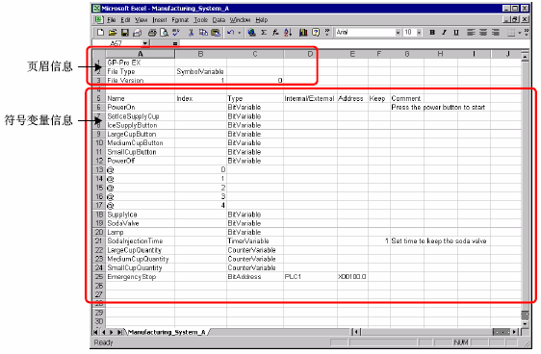Screen dimensions: 541x354
Task: Click the Sort Ascending icon
Action: coord(288,33)
